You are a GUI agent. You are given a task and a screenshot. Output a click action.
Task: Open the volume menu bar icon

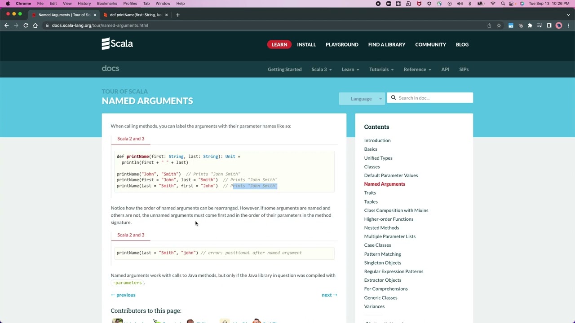pyautogui.click(x=460, y=4)
